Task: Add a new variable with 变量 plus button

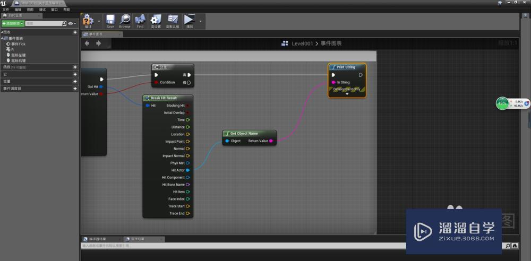Action: pyautogui.click(x=75, y=81)
